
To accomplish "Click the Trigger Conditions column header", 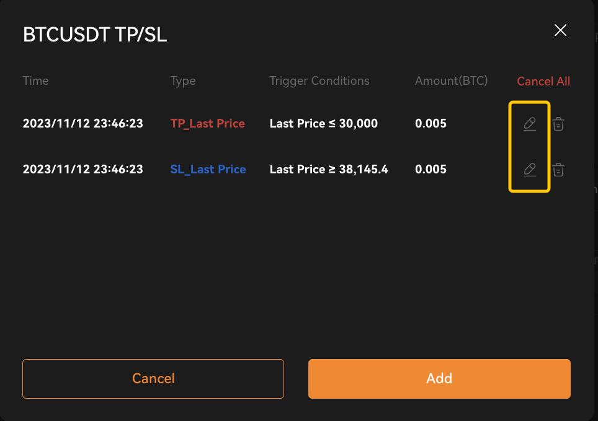I will click(x=319, y=80).
